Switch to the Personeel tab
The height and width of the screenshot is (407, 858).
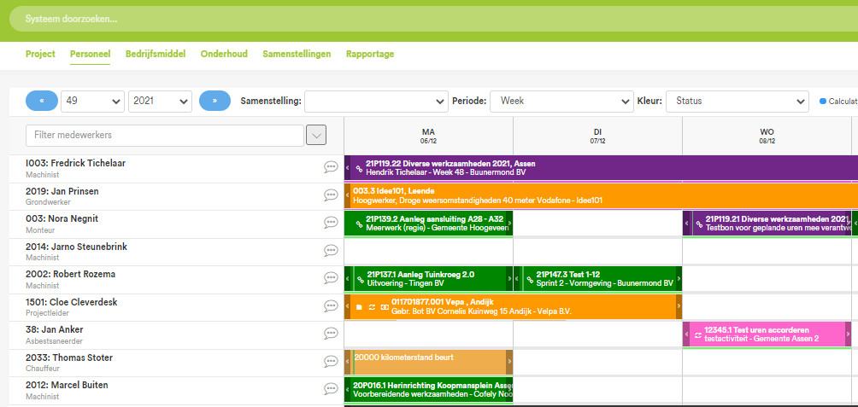[91, 54]
